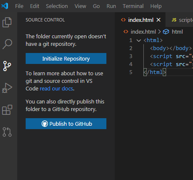Open the Search view in activity bar
The width and height of the screenshot is (193, 180).
click(x=7, y=44)
